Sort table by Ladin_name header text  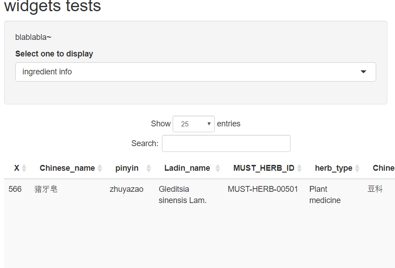[187, 168]
